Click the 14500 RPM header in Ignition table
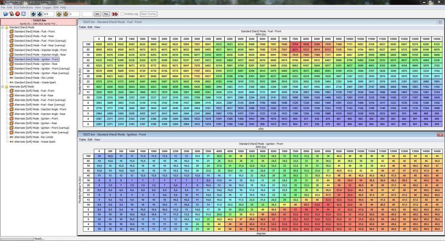Image resolution: width=445 pixels, height=241 pixels. [x=437, y=152]
